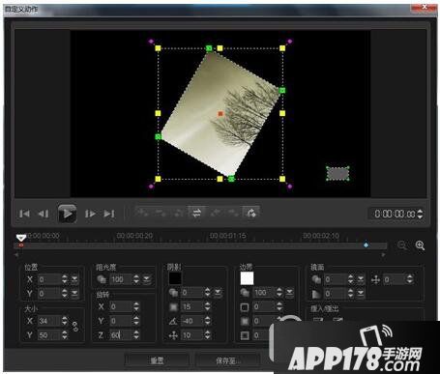Viewport: 440px width, 374px height.
Task: Click the border opacity field showing 100
Action: [264, 293]
